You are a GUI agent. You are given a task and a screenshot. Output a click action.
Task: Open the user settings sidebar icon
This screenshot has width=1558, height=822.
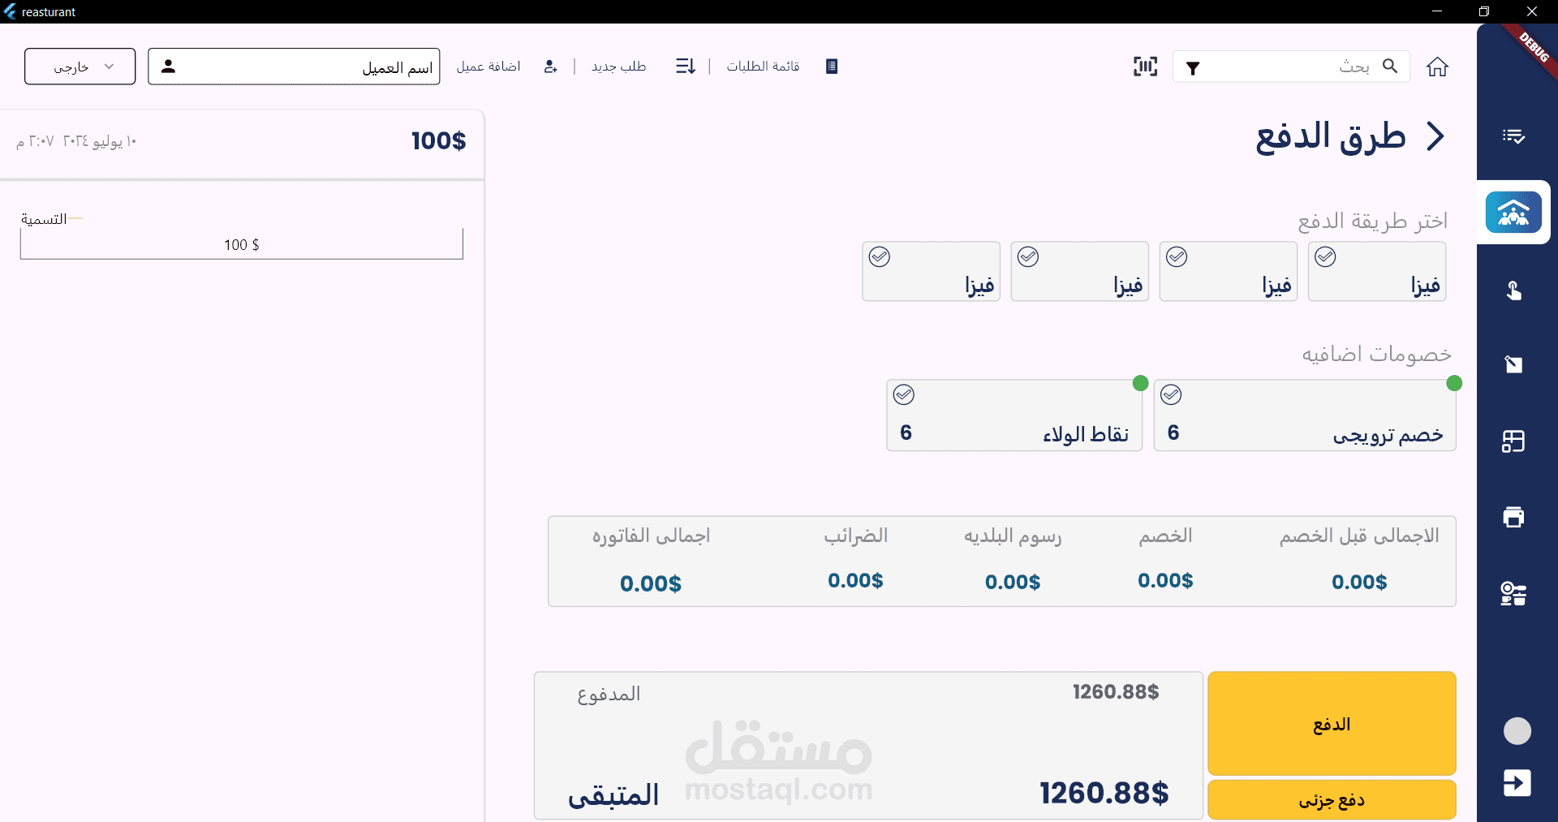click(x=1513, y=594)
